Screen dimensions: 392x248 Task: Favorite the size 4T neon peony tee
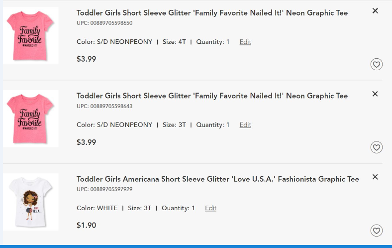[377, 64]
